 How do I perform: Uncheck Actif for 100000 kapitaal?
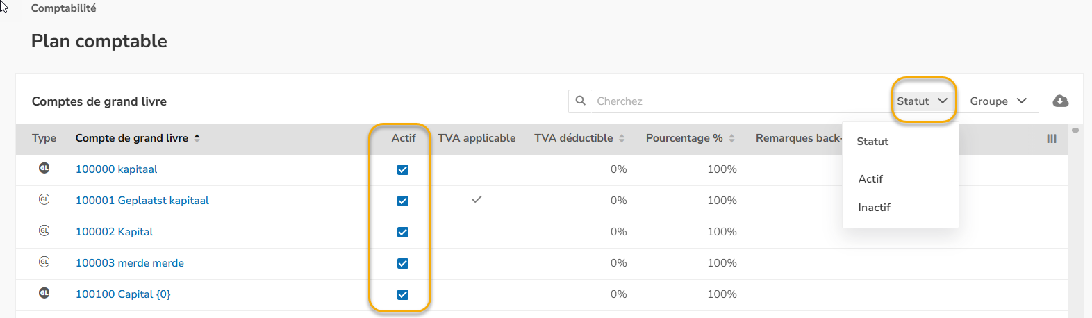[403, 169]
